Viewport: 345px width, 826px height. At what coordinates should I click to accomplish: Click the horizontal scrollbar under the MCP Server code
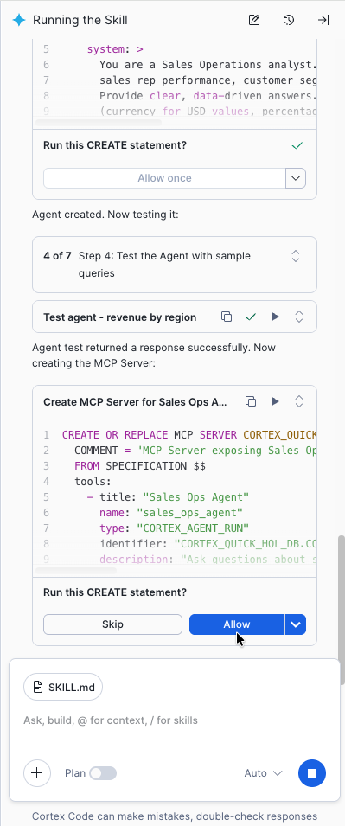pos(76,571)
